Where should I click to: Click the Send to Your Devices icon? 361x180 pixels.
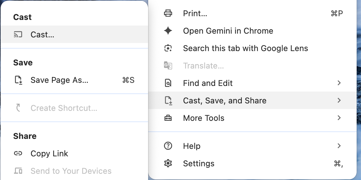point(18,171)
